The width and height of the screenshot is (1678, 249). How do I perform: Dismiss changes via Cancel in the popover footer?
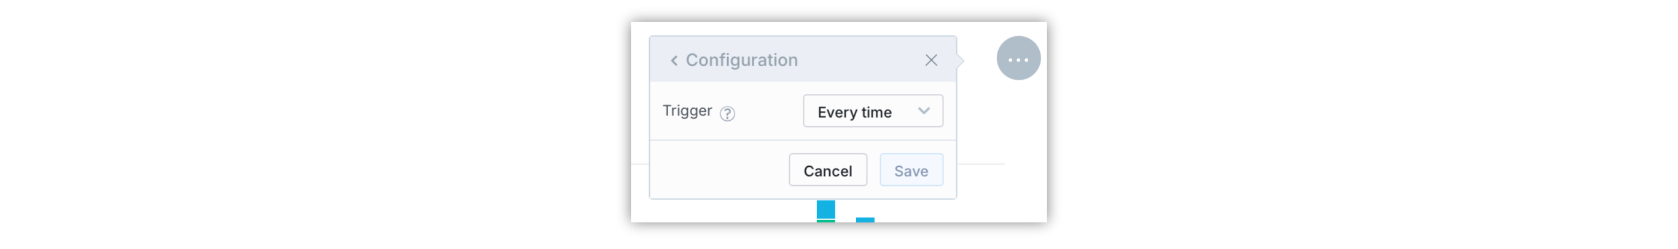coord(827,170)
